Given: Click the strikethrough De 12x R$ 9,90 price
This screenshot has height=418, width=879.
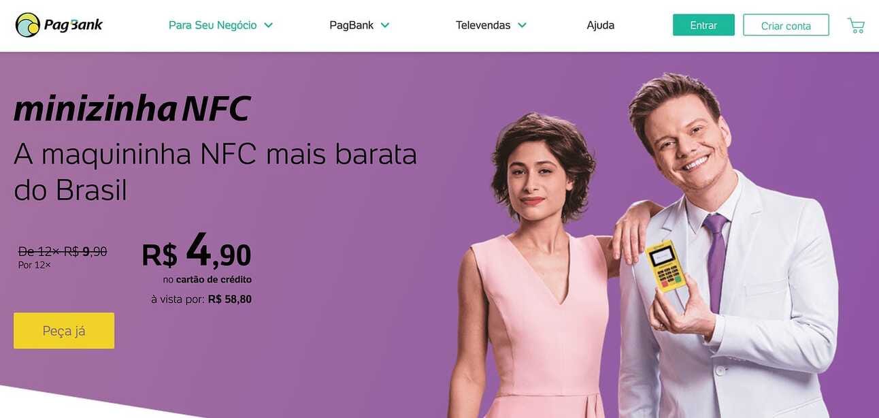Looking at the screenshot, I should [x=63, y=251].
